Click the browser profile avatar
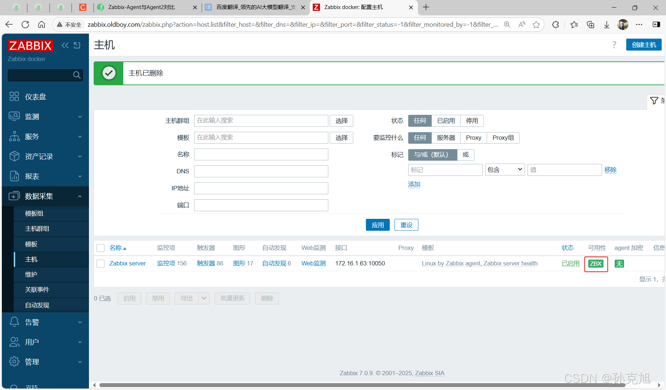The width and height of the screenshot is (666, 390). tap(623, 25)
